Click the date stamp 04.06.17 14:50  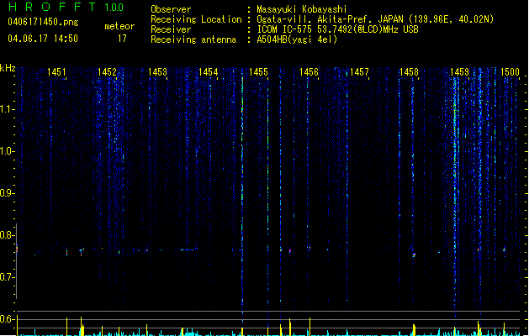pos(43,39)
